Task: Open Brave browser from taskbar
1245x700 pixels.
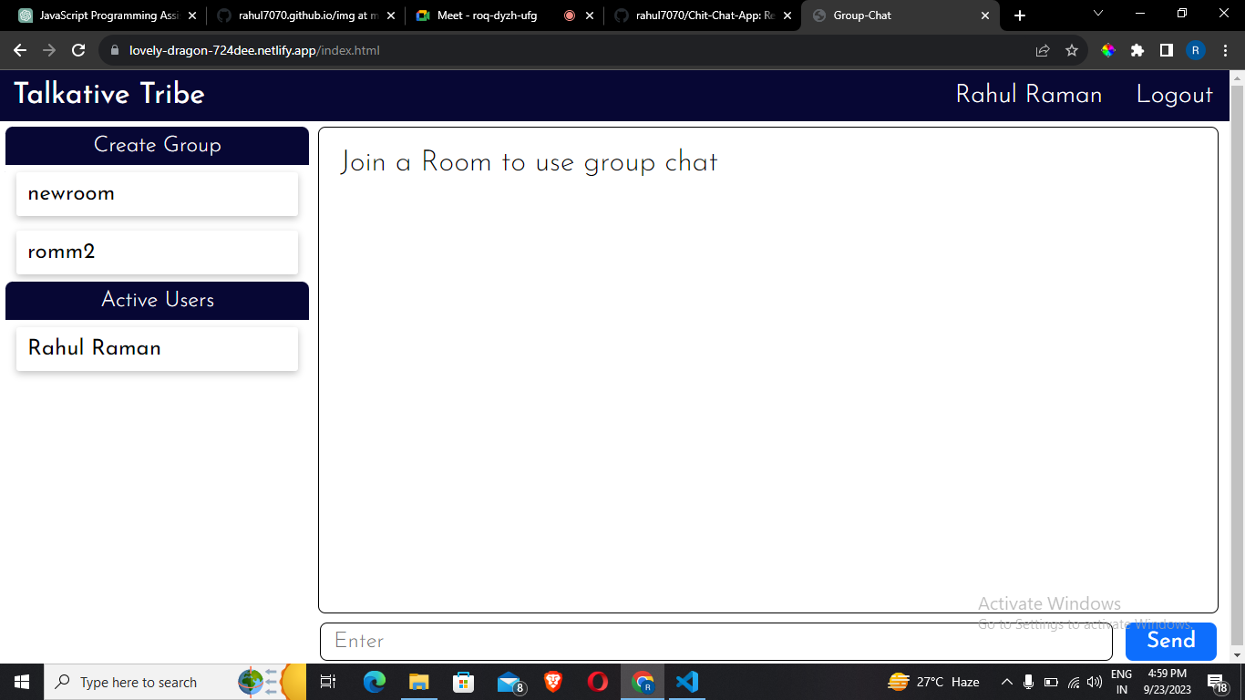Action: 553,682
